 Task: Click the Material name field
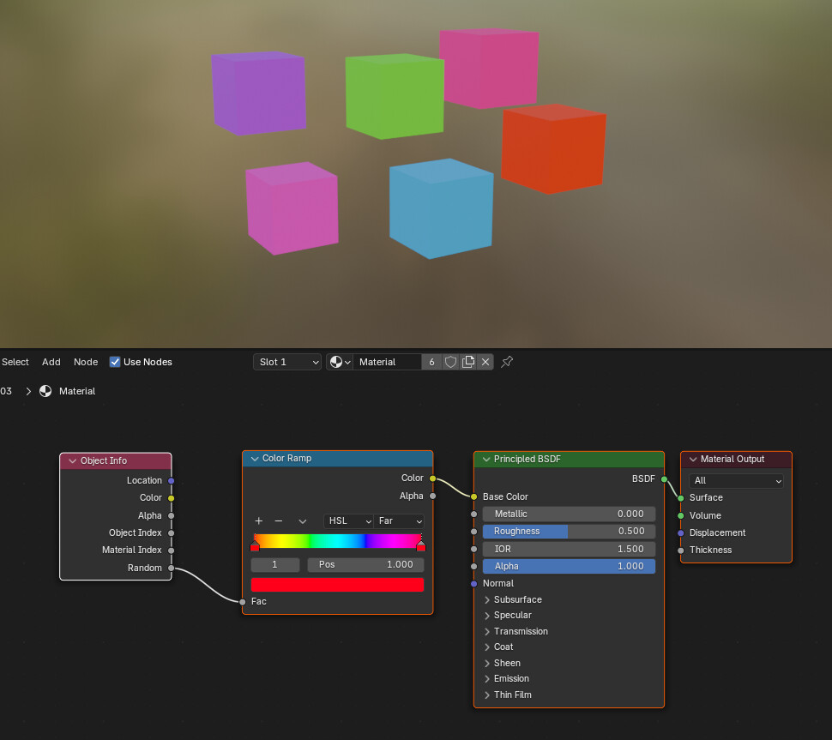pyautogui.click(x=388, y=362)
